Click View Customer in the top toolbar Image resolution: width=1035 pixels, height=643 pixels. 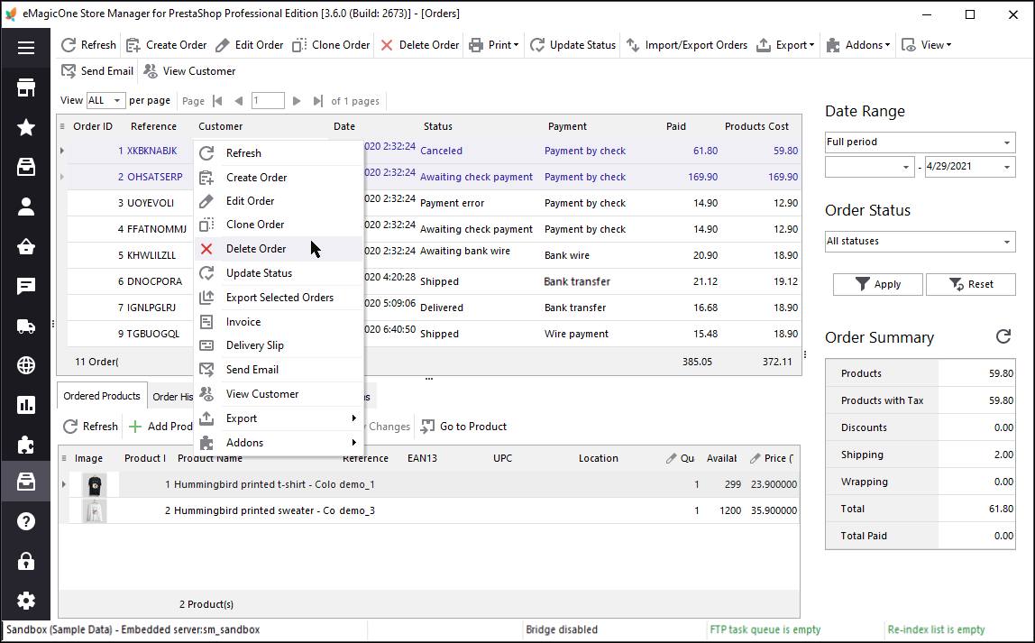189,70
